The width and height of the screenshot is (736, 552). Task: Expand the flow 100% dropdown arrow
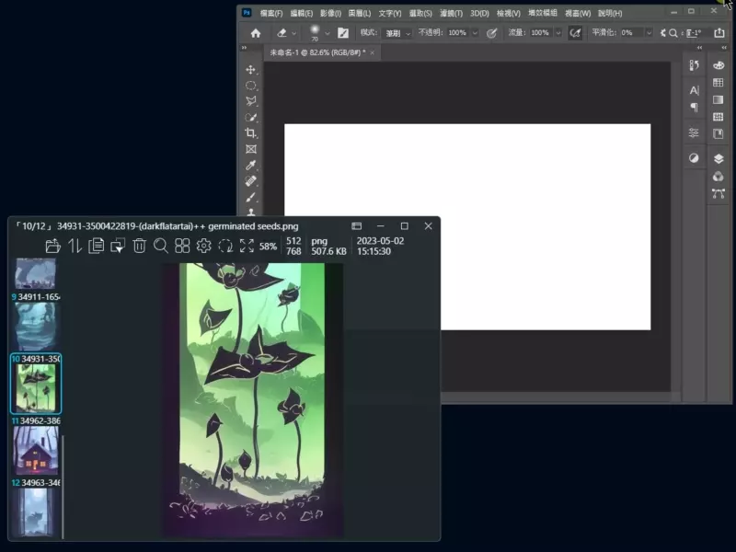[558, 33]
